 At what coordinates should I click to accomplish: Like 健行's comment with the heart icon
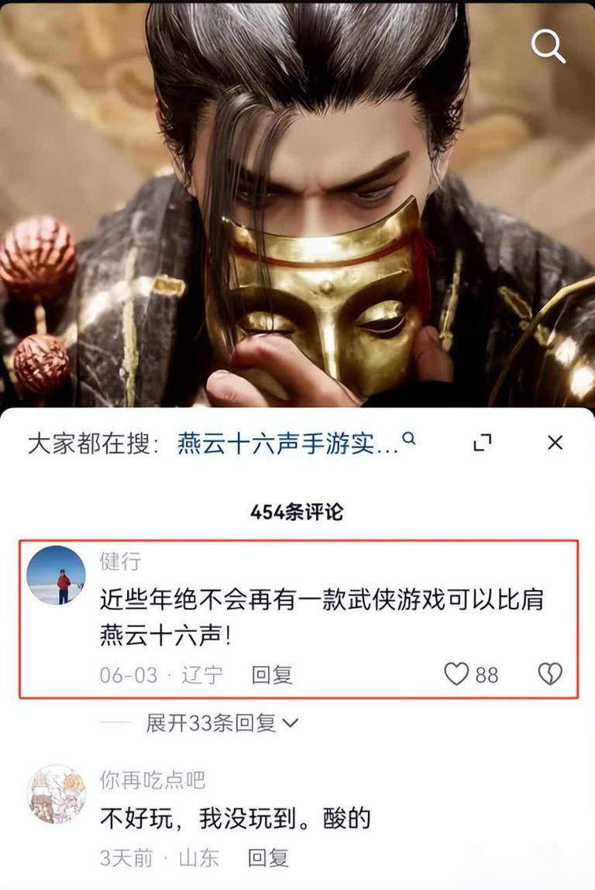click(x=456, y=674)
